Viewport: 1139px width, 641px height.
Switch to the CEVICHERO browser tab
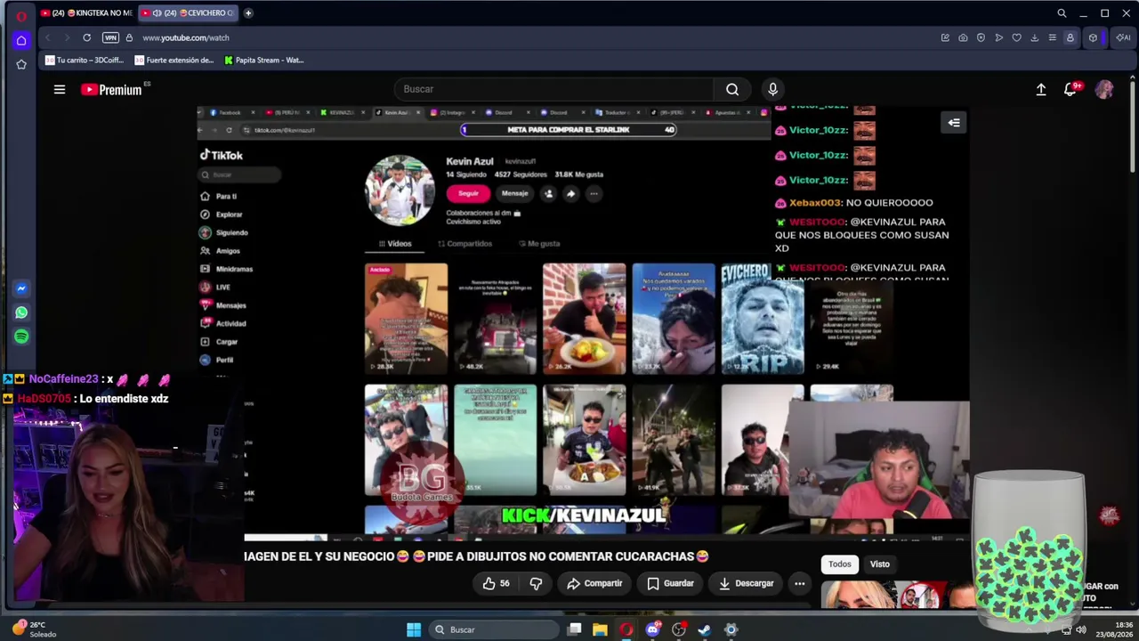click(188, 13)
